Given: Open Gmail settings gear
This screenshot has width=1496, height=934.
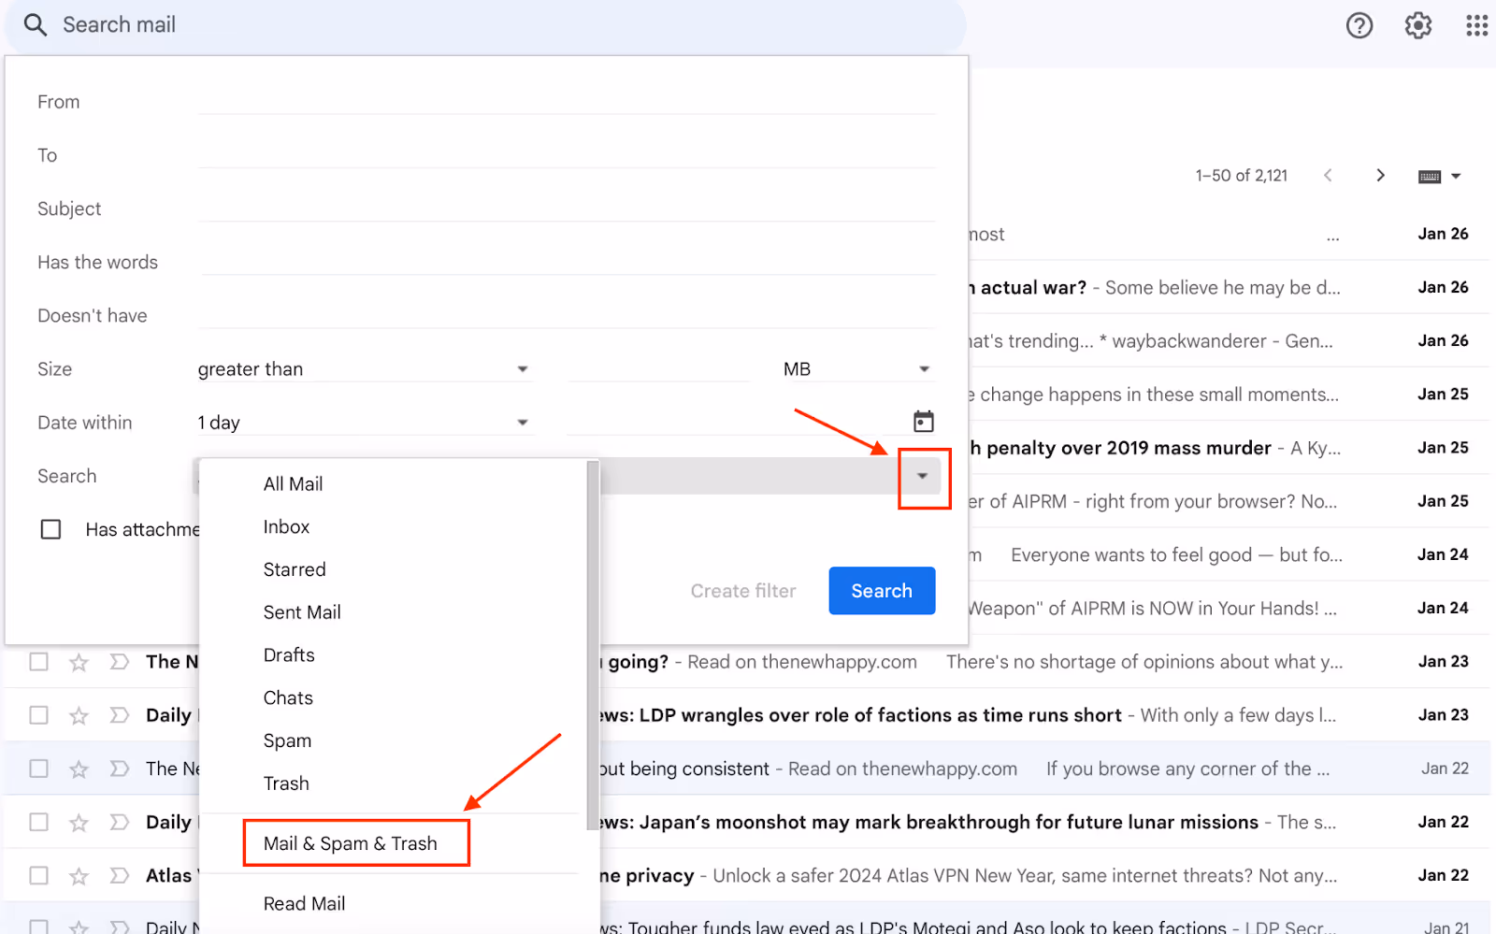Looking at the screenshot, I should point(1417,25).
